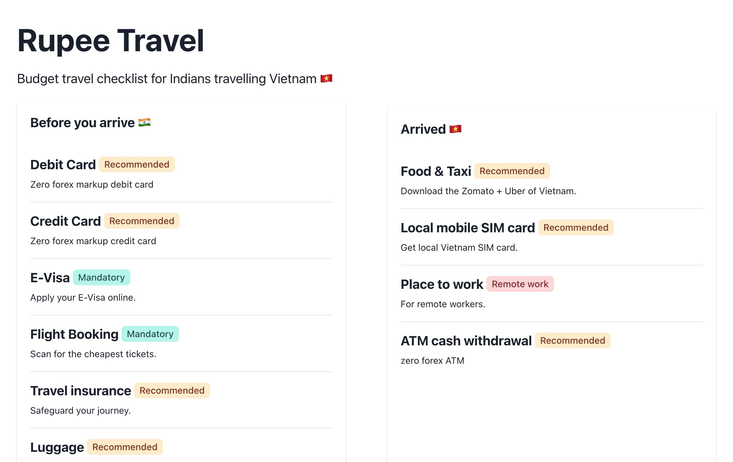Image resolution: width=733 pixels, height=462 pixels.
Task: Click the Rupee Travel page title
Action: pyautogui.click(x=111, y=40)
